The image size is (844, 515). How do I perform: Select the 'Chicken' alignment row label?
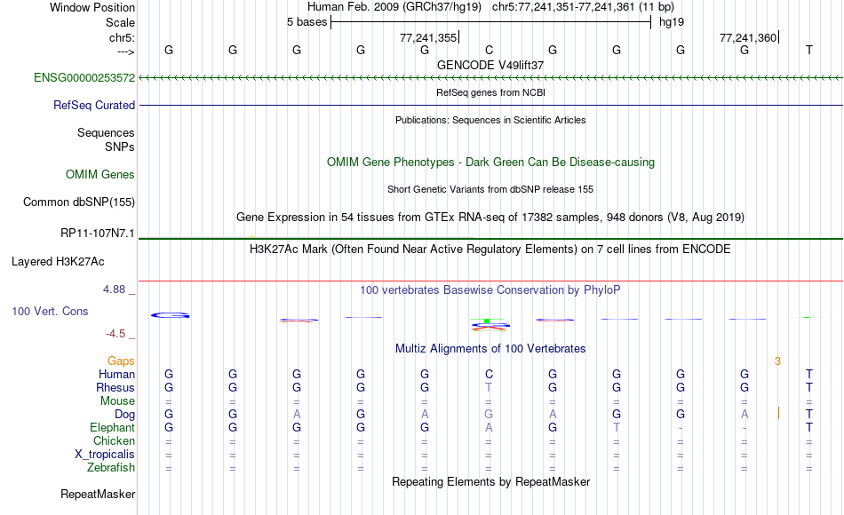[114, 440]
